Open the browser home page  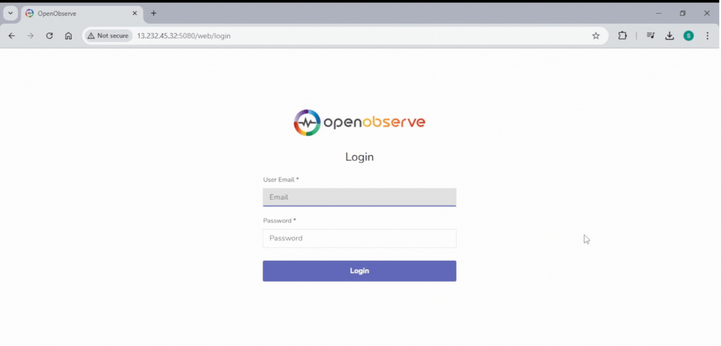tap(69, 36)
